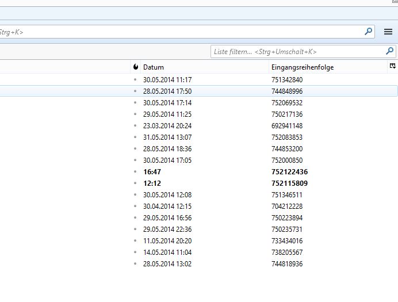Viewport: 398px width, 302px height.
Task: Click order number 751342840
Action: pyautogui.click(x=287, y=80)
